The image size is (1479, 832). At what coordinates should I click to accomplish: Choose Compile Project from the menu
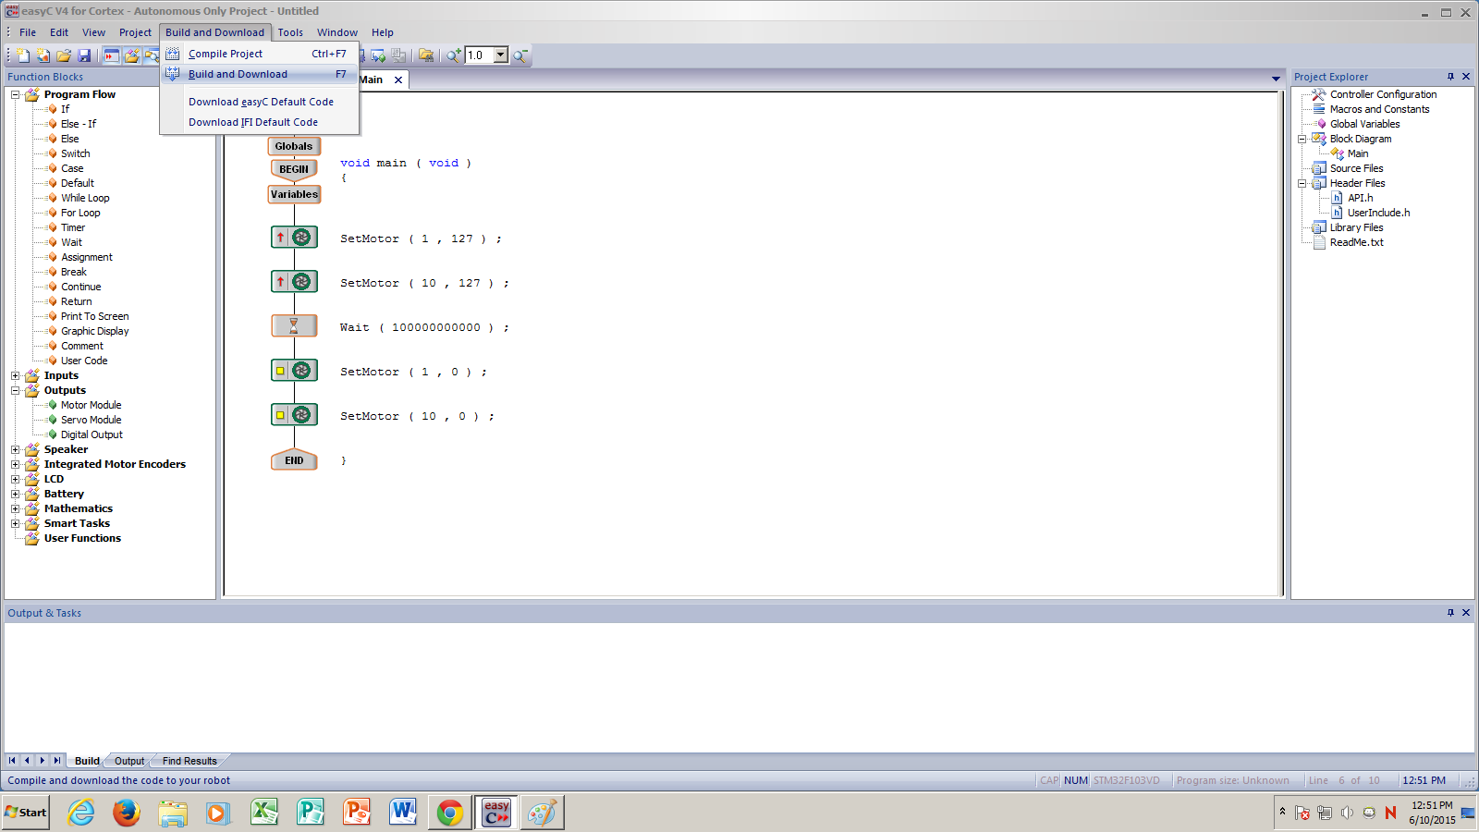click(x=260, y=54)
